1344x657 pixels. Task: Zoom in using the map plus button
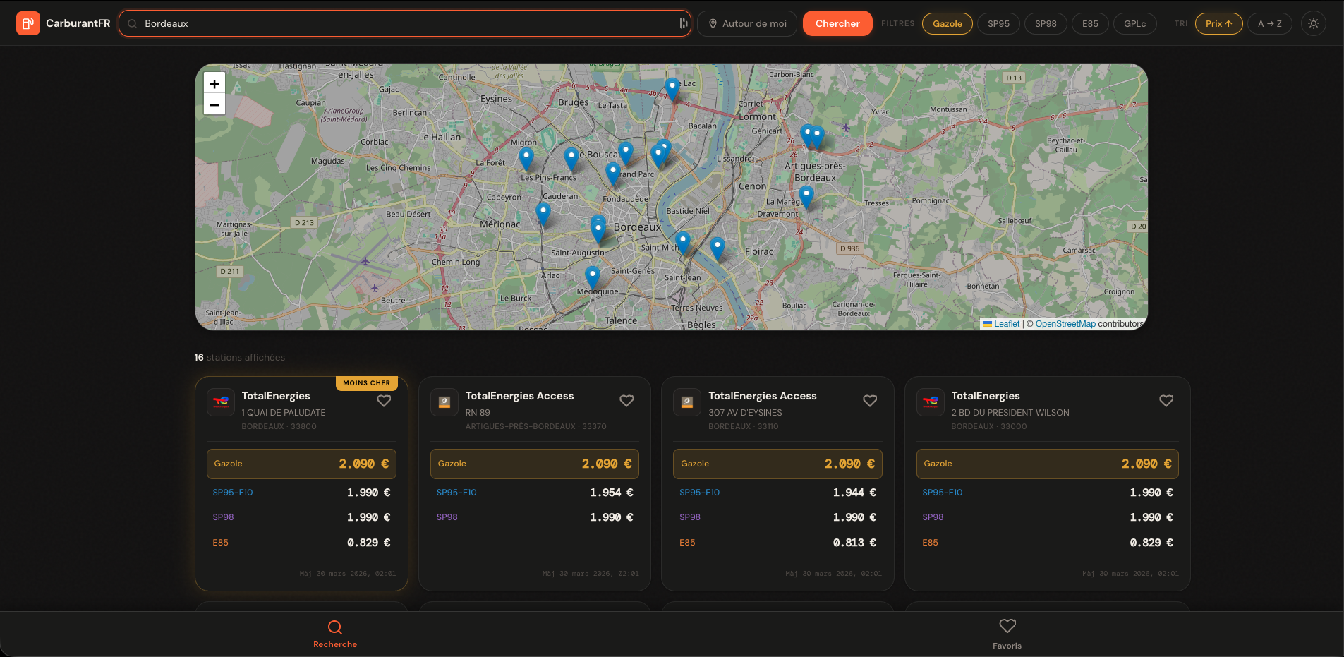click(x=214, y=83)
